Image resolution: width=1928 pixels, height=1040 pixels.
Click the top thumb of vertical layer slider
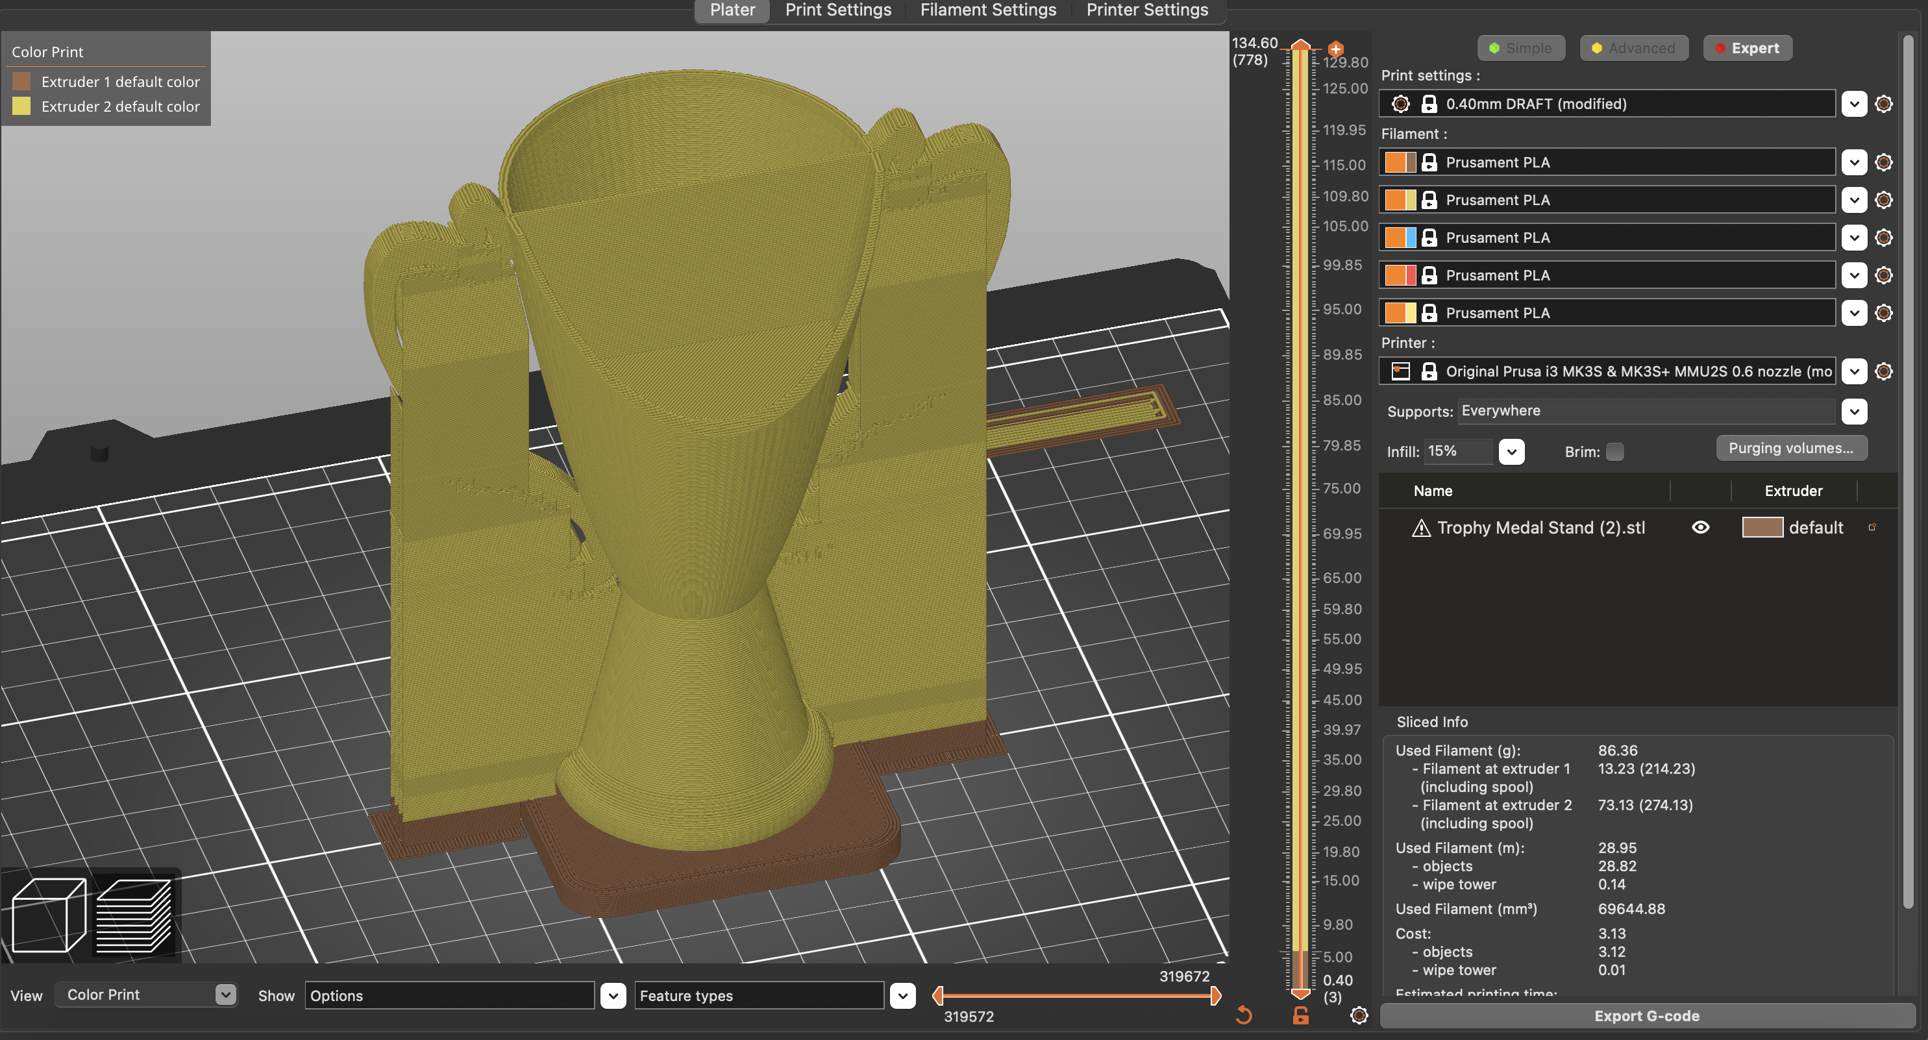coord(1301,45)
